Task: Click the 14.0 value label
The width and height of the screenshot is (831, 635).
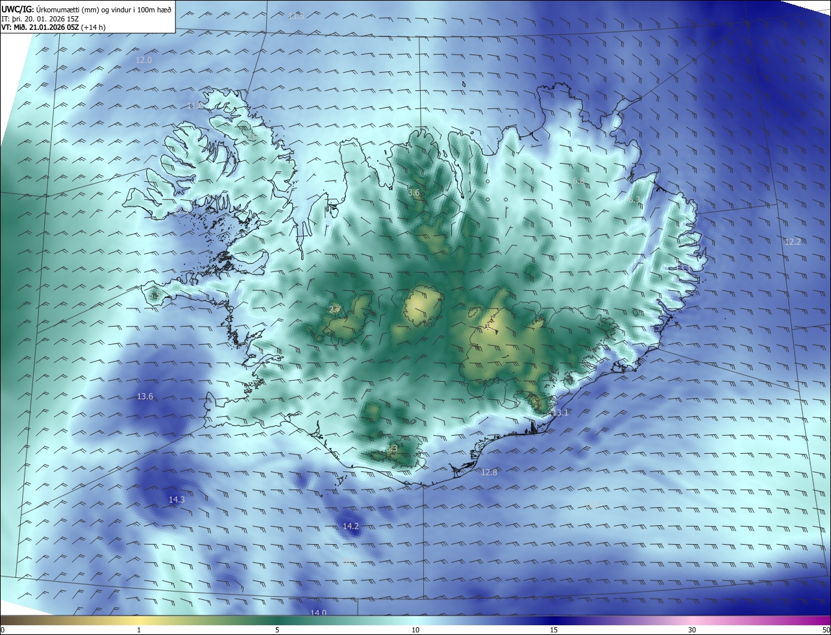Action: [x=318, y=613]
